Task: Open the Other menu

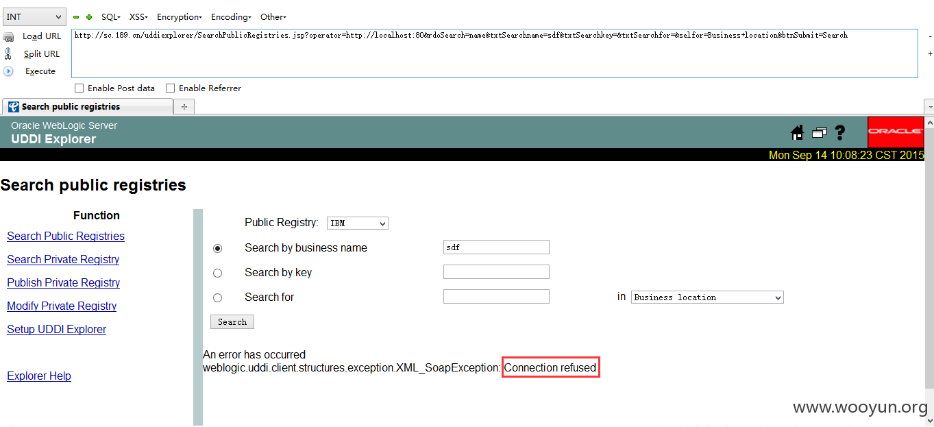Action: (273, 16)
